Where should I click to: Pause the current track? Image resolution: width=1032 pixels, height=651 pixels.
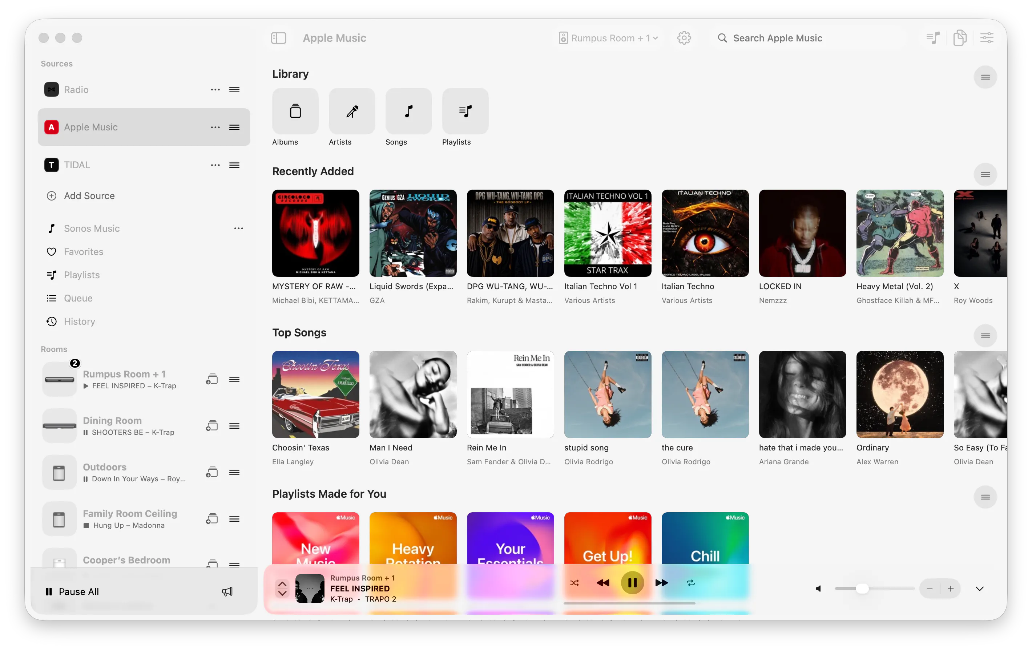coord(632,583)
